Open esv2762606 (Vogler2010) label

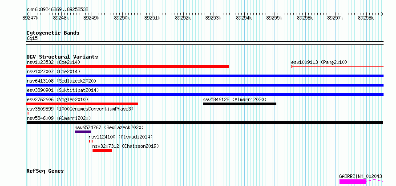click(x=57, y=99)
